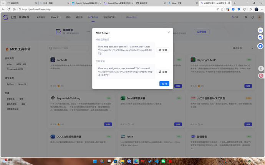
Task: Click the blue 关闭 button in dialog
Action: pos(164,83)
